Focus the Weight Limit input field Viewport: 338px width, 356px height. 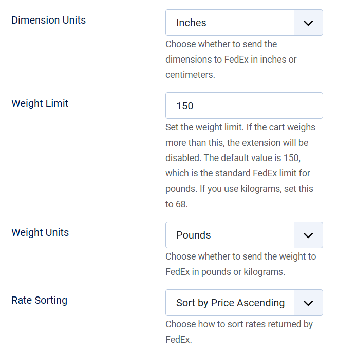coord(244,106)
